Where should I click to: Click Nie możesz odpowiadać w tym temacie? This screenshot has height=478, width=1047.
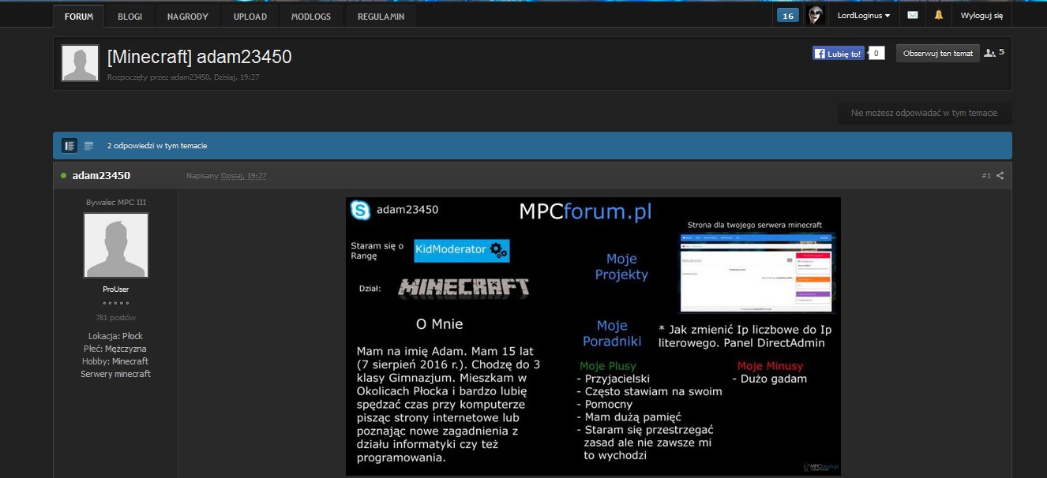924,113
